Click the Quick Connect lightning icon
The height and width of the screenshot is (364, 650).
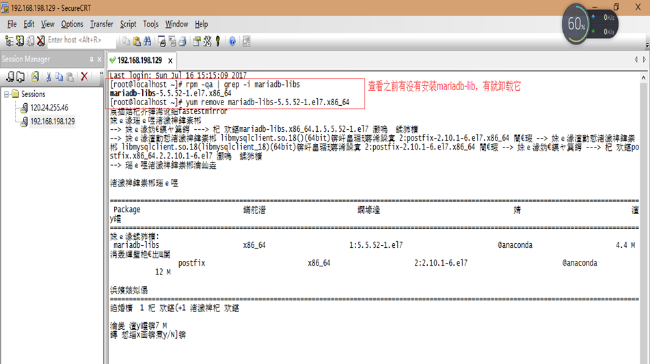point(20,40)
